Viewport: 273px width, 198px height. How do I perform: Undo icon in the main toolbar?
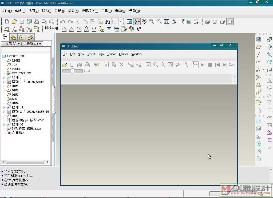tap(63, 22)
